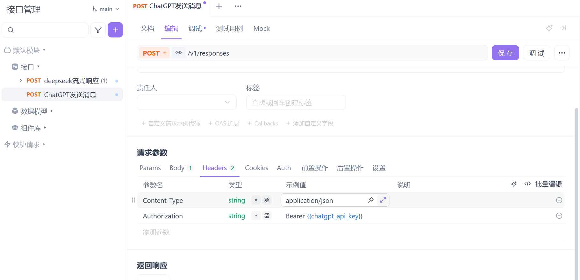
Task: Click the purple plus add button
Action: point(115,30)
